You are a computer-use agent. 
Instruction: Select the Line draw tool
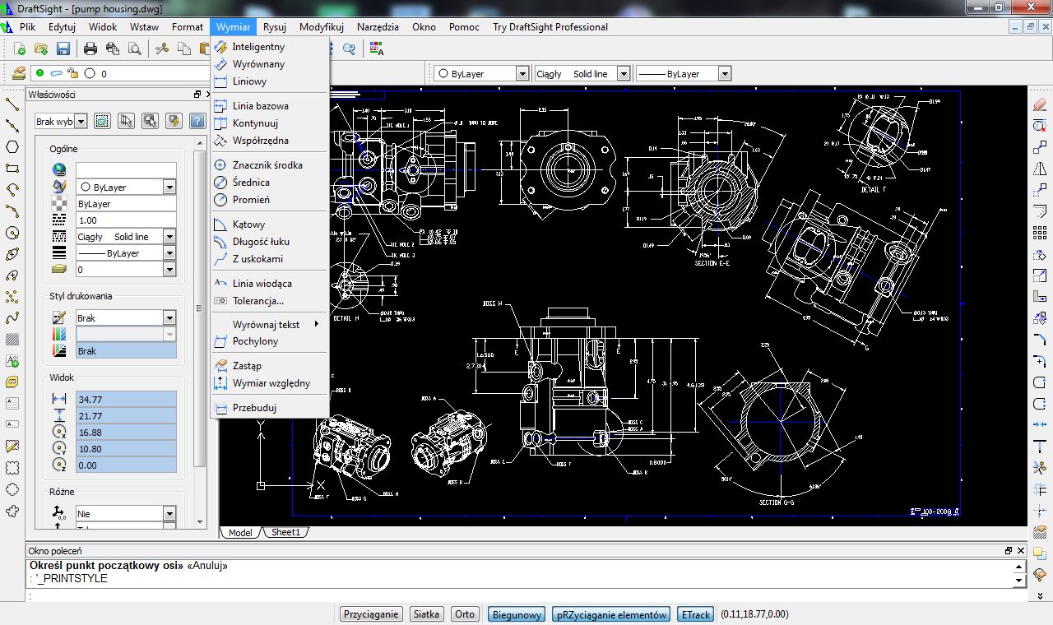12,104
